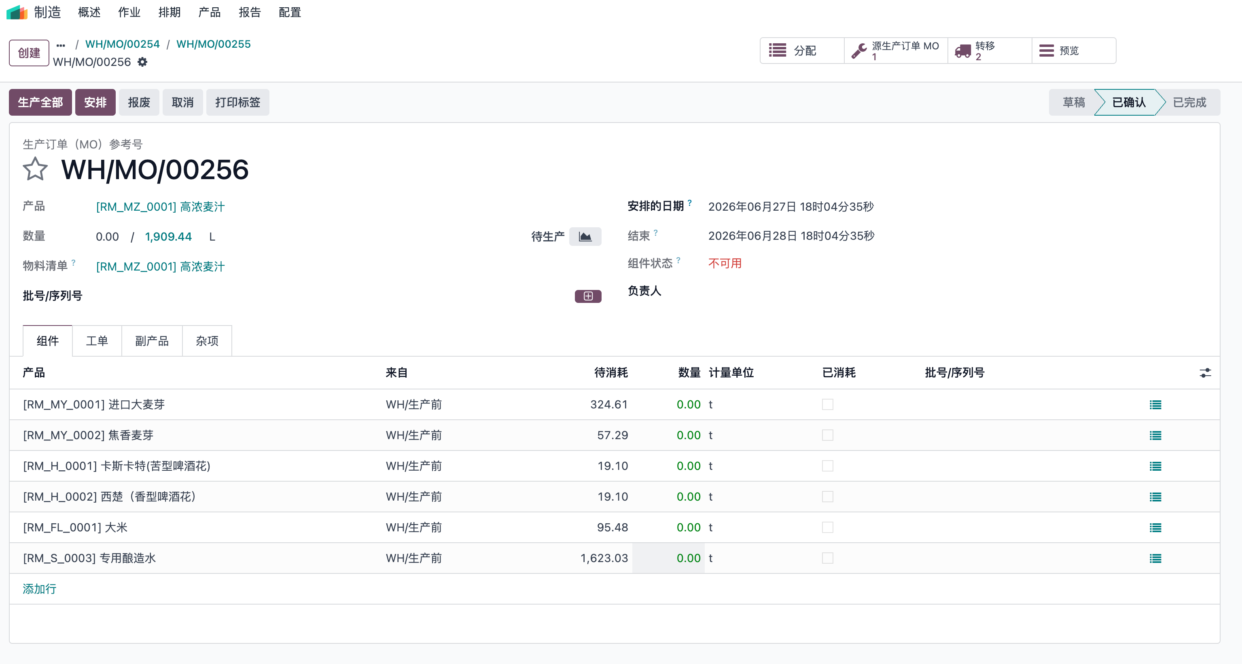Open product link 高浓麦汁 in 产品 field

pyautogui.click(x=161, y=207)
